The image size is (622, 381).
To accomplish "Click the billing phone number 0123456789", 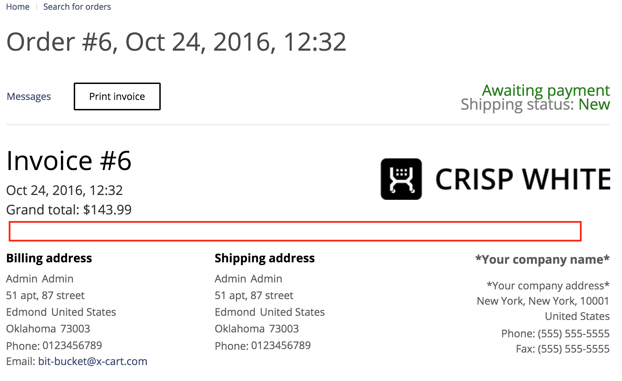I will 72,346.
